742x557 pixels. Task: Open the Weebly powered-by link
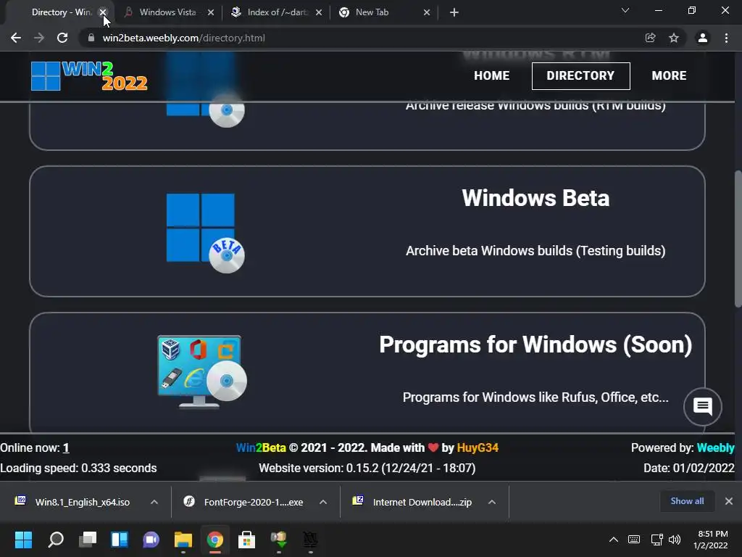pyautogui.click(x=715, y=447)
